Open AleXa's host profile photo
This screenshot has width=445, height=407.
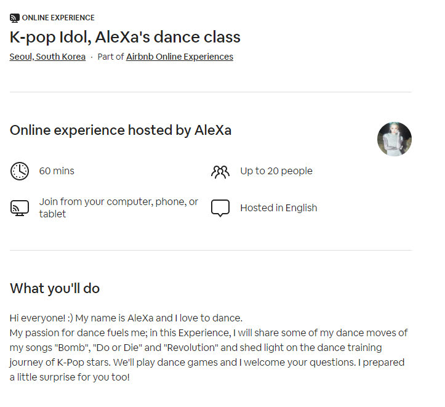coord(394,139)
